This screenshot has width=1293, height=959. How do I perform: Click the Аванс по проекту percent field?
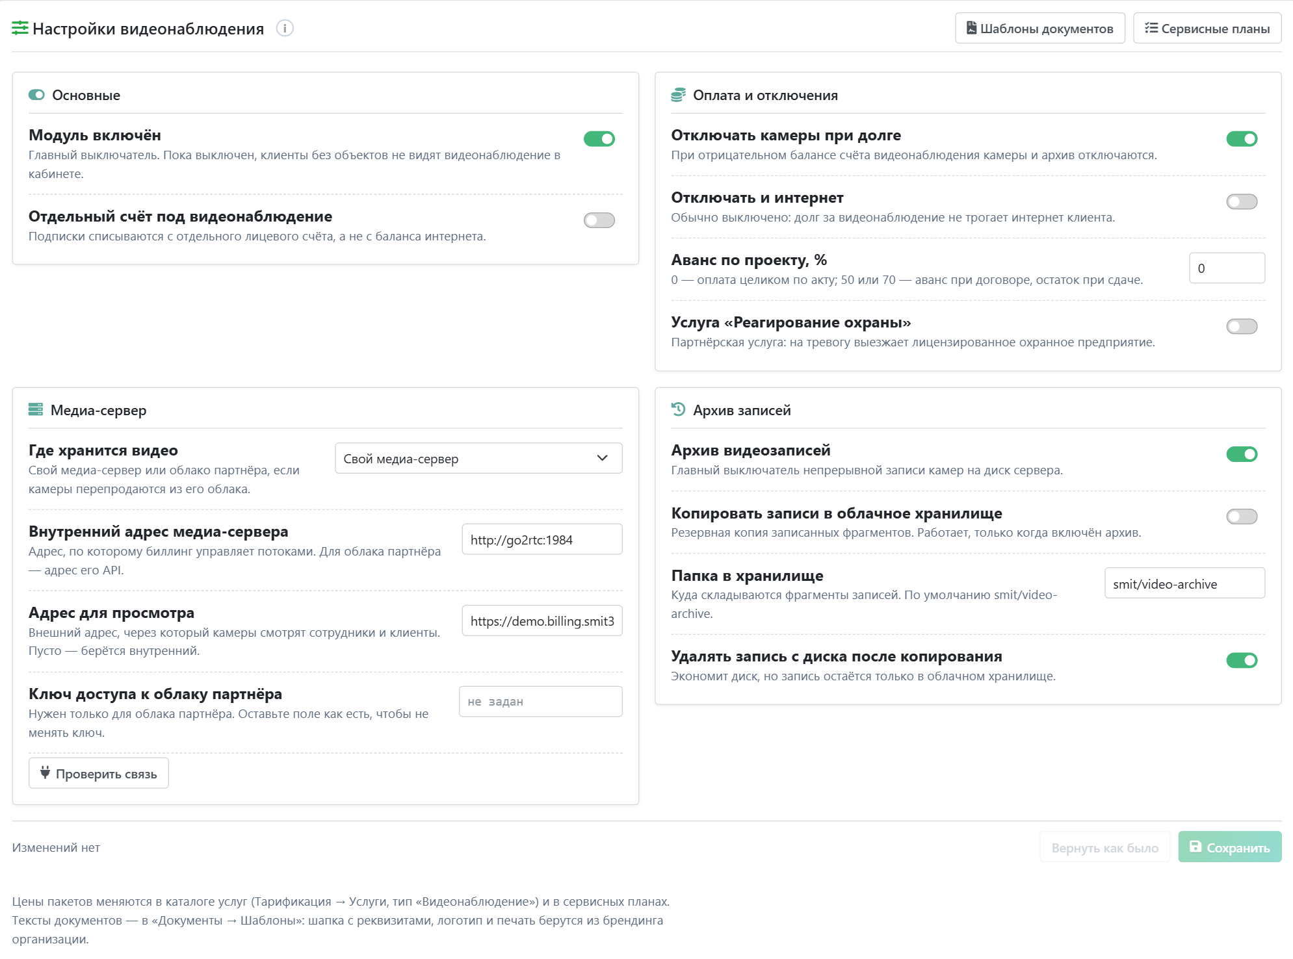pos(1227,268)
